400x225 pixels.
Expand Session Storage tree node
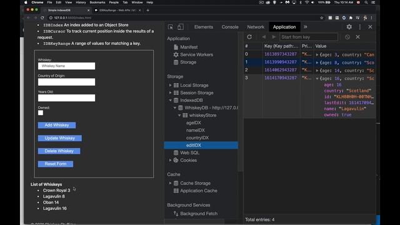[170, 92]
